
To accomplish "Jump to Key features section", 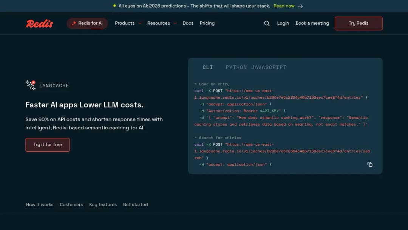I will [103, 205].
